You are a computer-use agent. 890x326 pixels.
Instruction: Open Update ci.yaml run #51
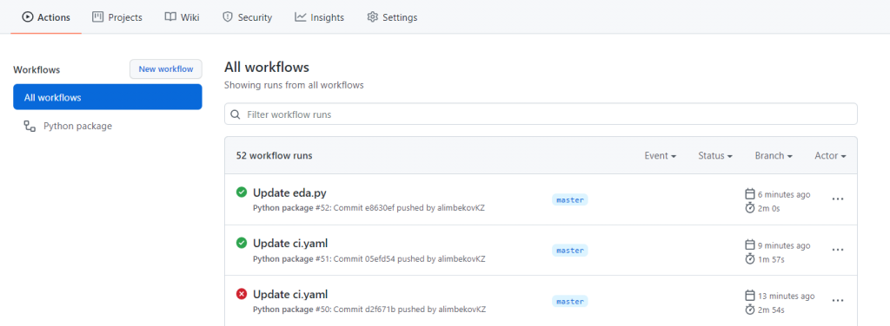click(x=290, y=244)
